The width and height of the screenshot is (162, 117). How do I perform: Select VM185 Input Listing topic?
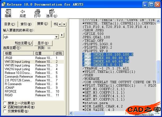tap(34, 65)
